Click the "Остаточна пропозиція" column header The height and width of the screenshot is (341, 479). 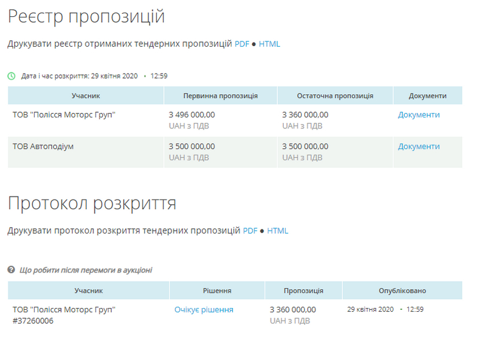pos(335,96)
